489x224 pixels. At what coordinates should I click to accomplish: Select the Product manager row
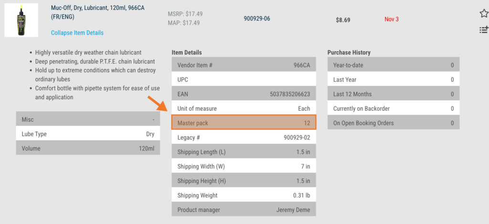(x=244, y=210)
